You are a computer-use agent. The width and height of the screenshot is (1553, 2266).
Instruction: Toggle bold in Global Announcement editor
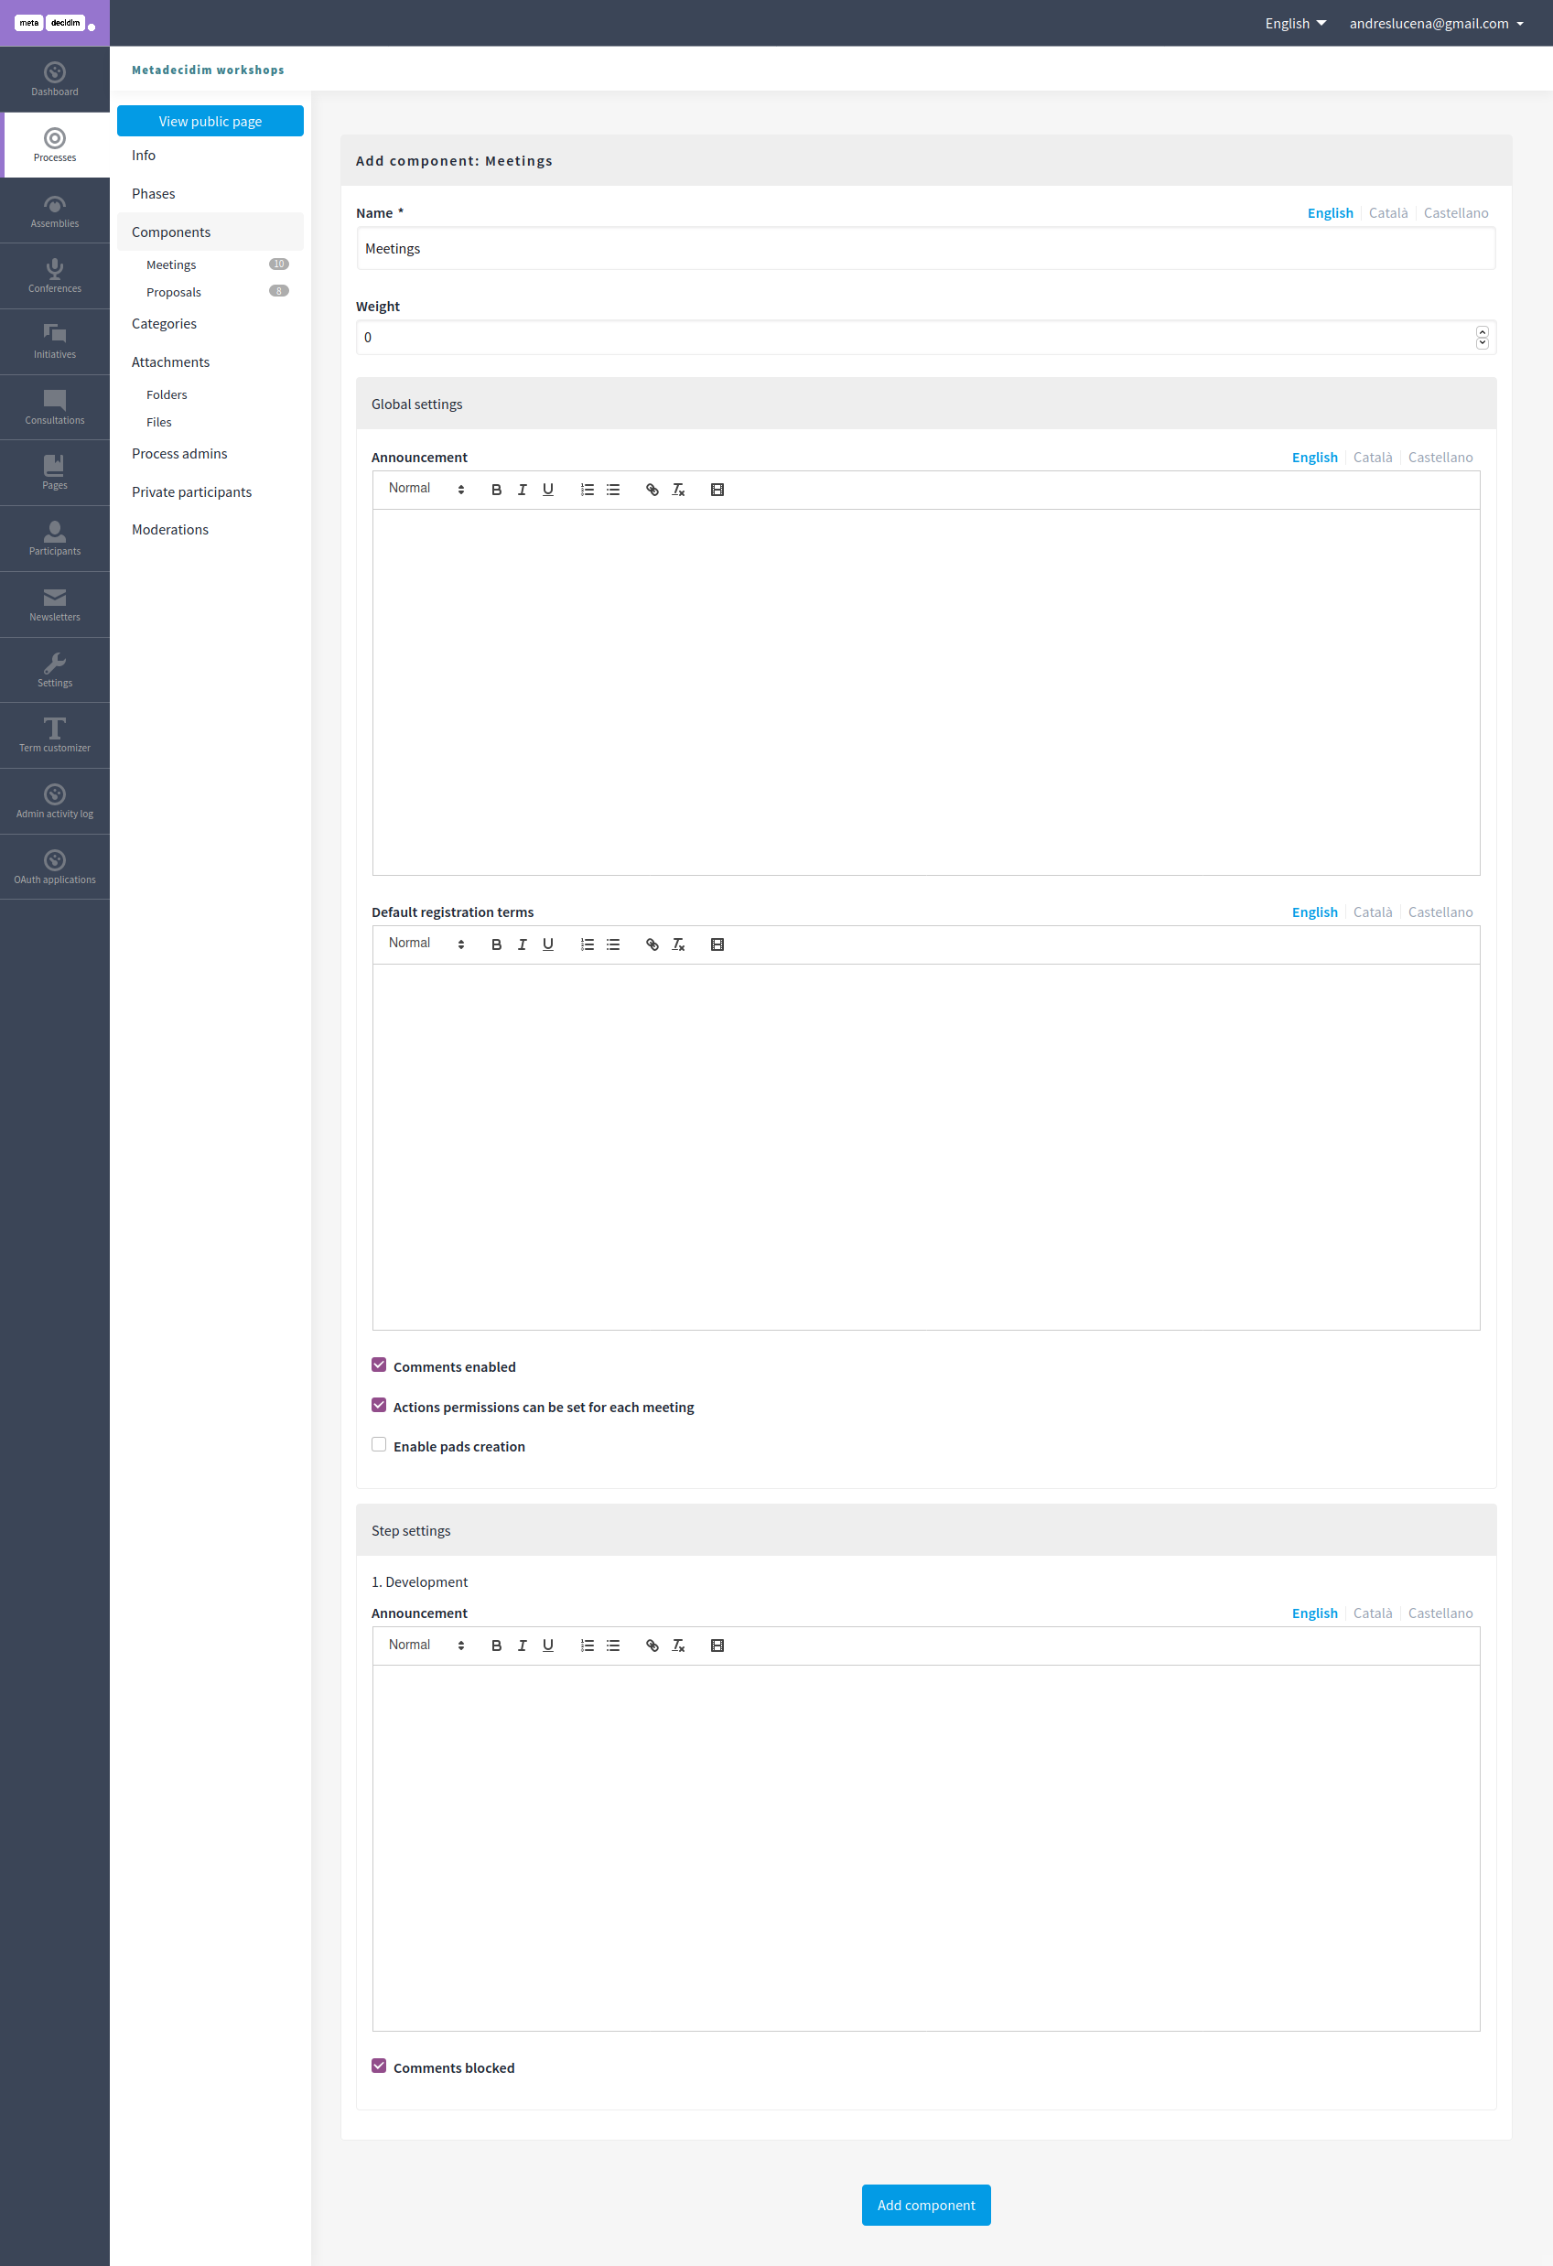click(x=496, y=490)
